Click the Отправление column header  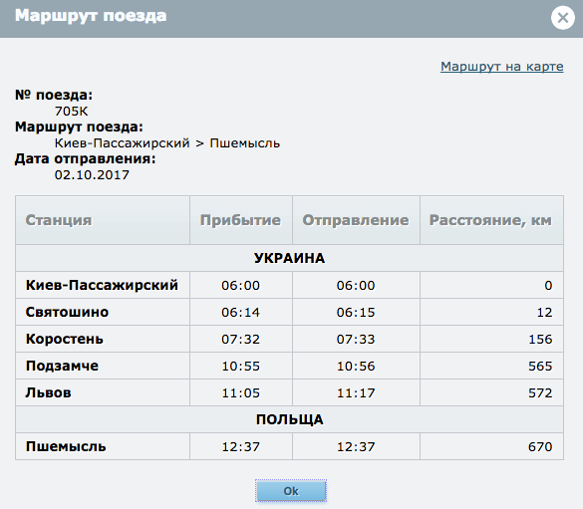[x=356, y=220]
